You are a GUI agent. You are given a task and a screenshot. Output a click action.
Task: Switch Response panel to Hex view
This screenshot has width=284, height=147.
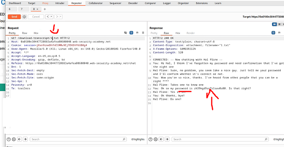(178, 33)
